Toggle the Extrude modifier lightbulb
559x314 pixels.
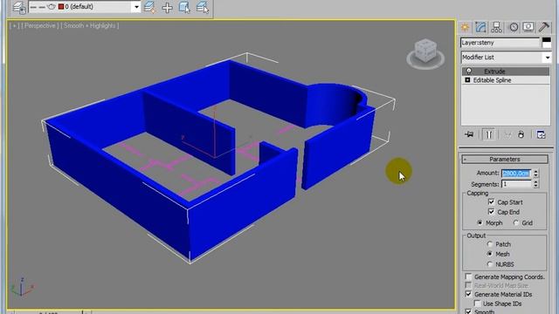tap(469, 72)
